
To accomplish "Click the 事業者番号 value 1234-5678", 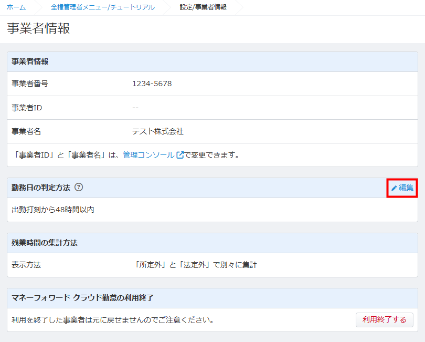I will click(152, 84).
